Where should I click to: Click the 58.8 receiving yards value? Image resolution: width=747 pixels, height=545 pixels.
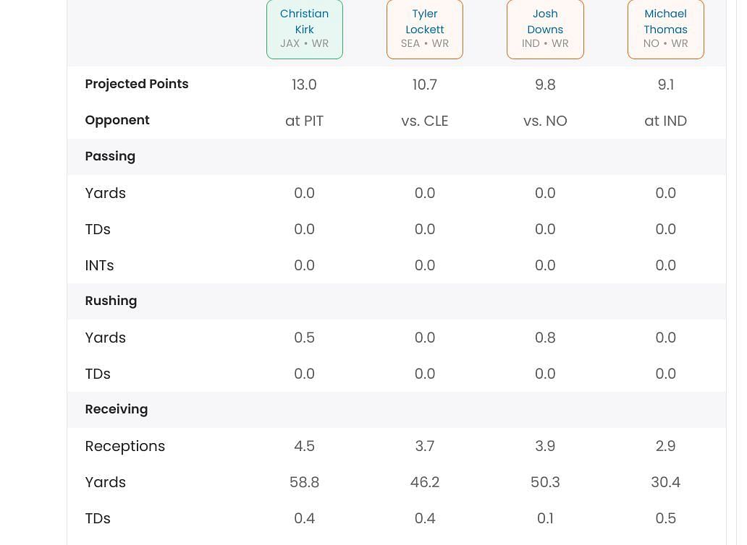304,482
